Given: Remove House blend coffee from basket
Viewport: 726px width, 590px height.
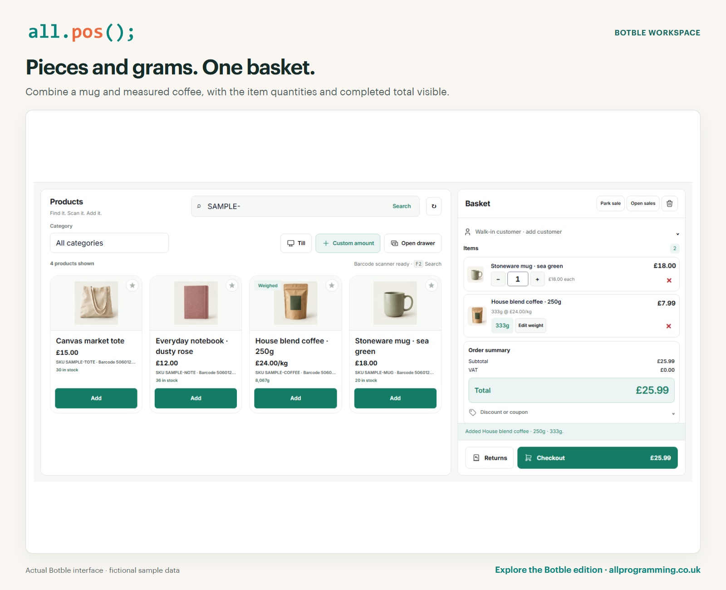Looking at the screenshot, I should coord(668,326).
